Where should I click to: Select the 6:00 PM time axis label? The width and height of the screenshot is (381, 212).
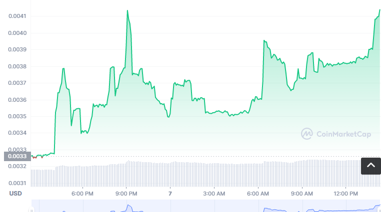(82, 193)
